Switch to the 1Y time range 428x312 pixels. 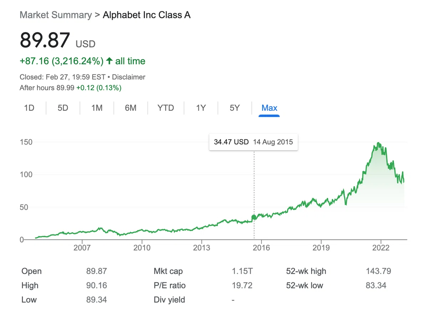point(201,108)
